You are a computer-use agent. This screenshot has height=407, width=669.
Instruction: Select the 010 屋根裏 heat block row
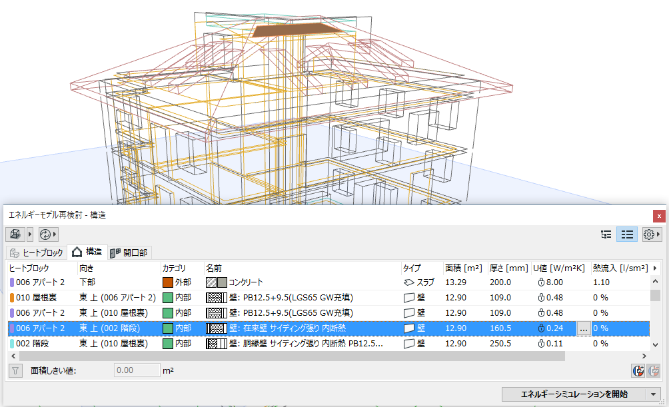pos(329,298)
